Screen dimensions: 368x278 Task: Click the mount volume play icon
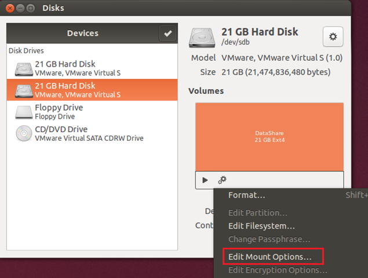[205, 180]
